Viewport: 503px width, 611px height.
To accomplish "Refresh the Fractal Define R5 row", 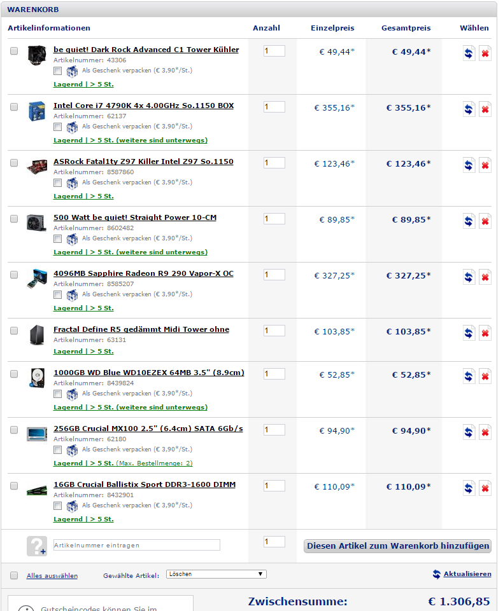I will tap(469, 333).
